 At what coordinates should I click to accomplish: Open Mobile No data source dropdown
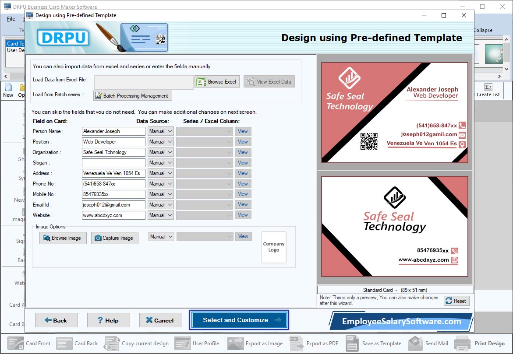[x=161, y=194]
